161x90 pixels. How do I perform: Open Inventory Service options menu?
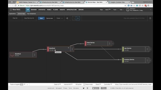point(147,60)
